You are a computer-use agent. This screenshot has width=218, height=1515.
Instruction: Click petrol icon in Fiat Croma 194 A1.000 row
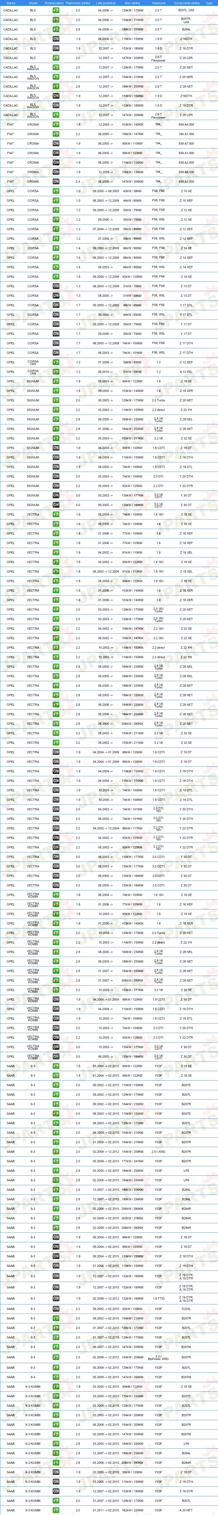point(56,134)
